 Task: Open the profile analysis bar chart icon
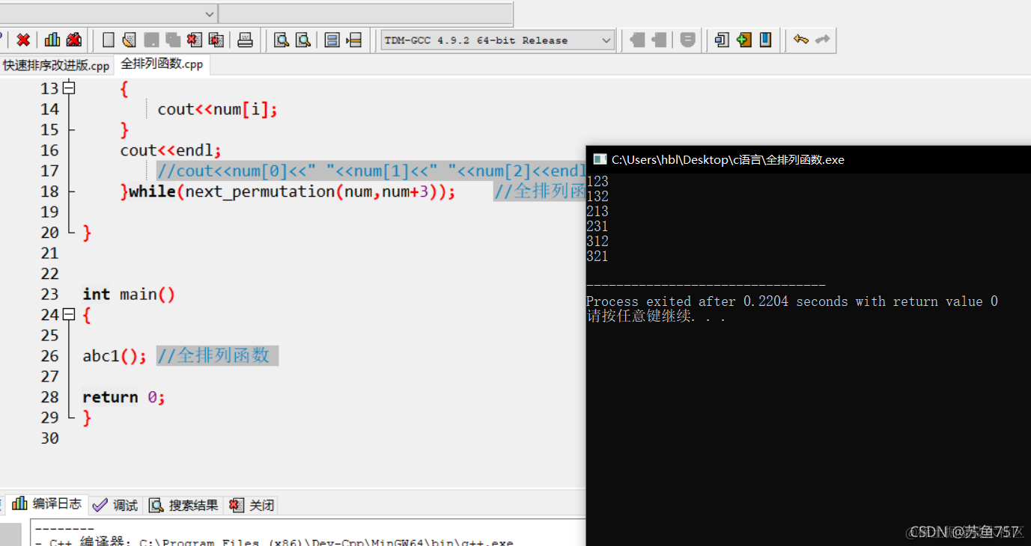click(52, 40)
